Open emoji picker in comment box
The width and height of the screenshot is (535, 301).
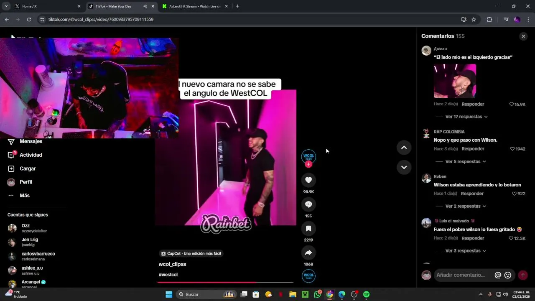tap(508, 275)
